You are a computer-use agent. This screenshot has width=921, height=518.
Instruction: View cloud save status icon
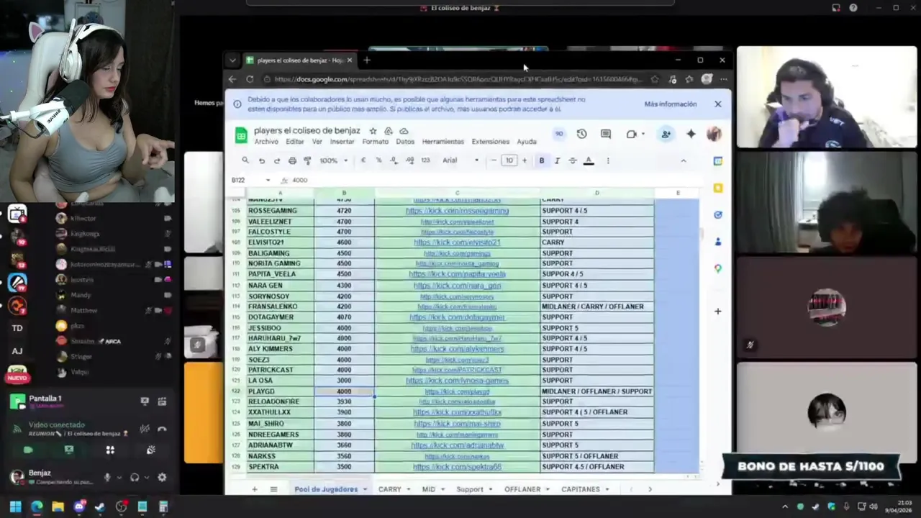coord(404,131)
